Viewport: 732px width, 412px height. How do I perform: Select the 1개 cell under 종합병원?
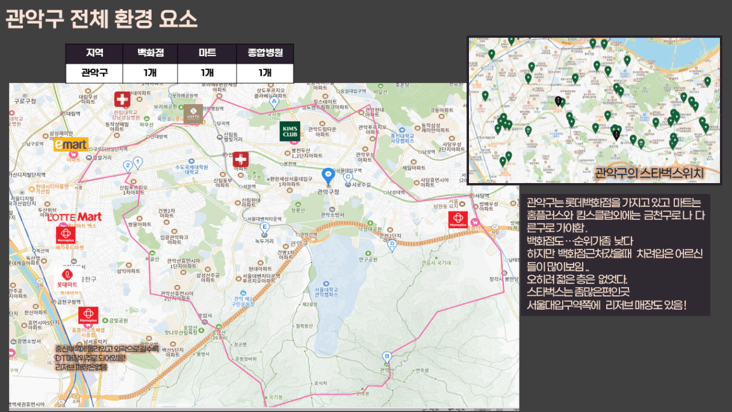(x=265, y=73)
